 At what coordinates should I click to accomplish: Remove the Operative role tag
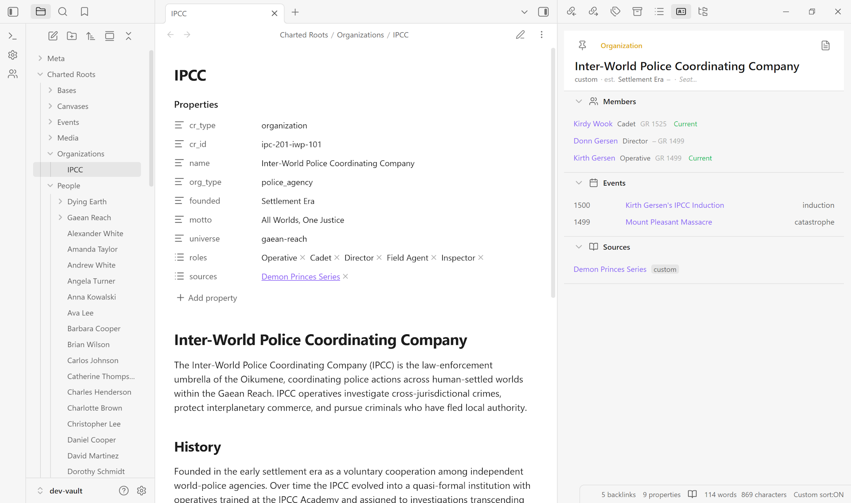(x=303, y=258)
